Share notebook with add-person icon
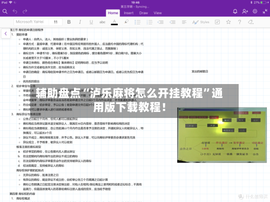This screenshot has width=270, height=202. pos(245,11)
